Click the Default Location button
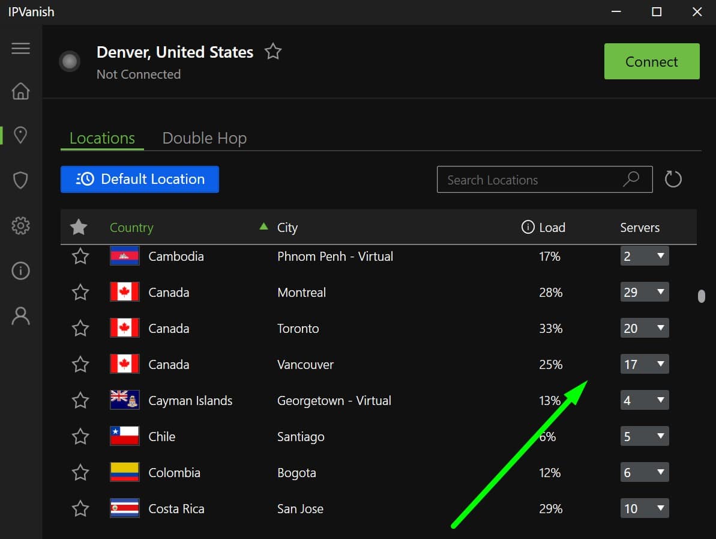 tap(140, 179)
